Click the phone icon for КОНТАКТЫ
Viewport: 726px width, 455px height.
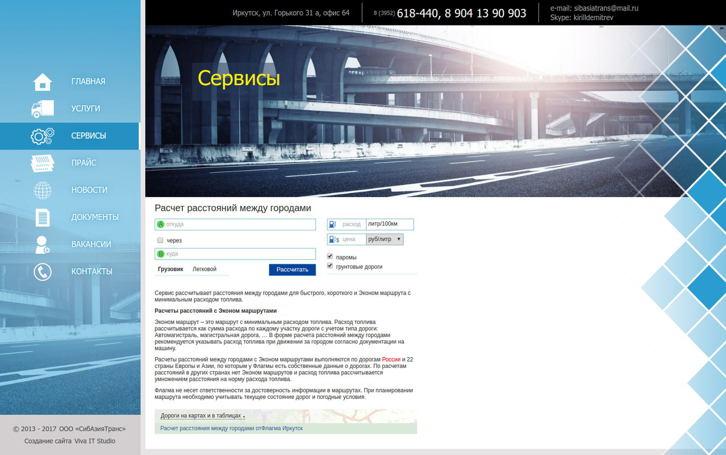coord(43,272)
